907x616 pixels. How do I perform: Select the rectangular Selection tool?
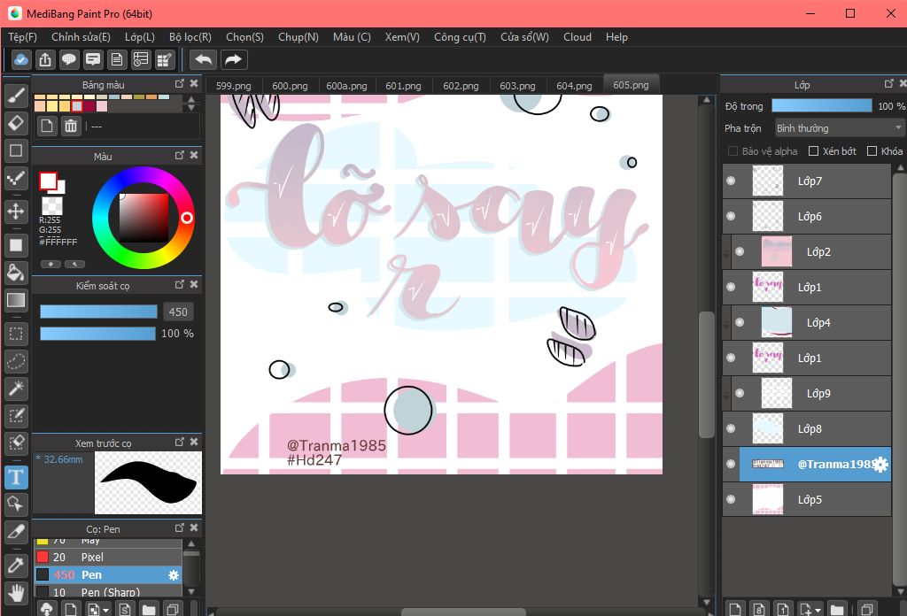pyautogui.click(x=16, y=334)
